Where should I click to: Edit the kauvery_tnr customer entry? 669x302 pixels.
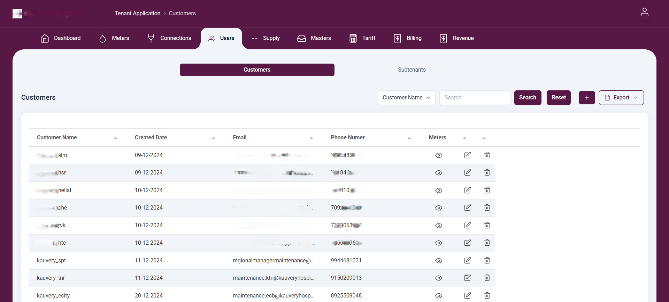467,278
